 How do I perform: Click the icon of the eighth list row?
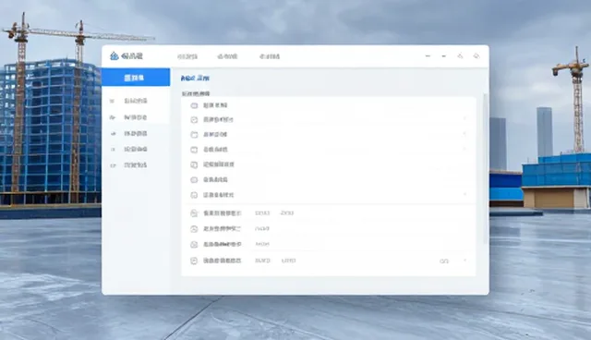[x=194, y=213]
